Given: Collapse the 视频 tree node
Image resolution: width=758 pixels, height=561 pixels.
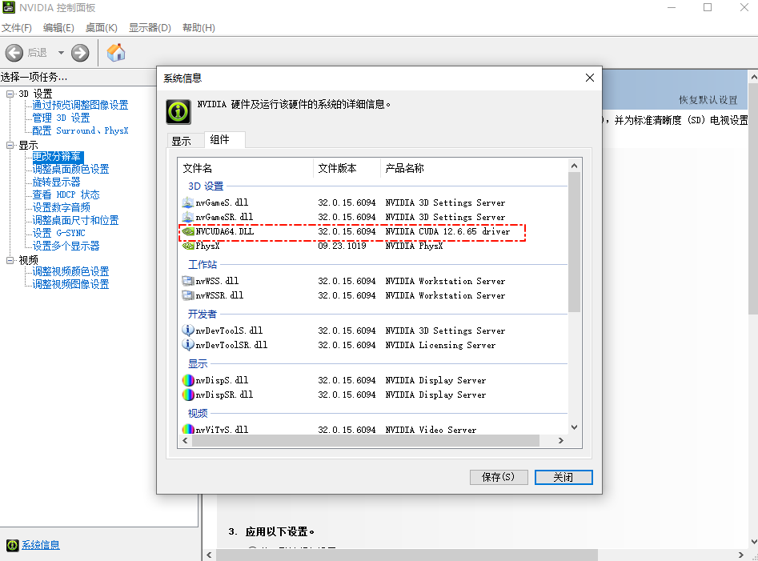Looking at the screenshot, I should 10,260.
